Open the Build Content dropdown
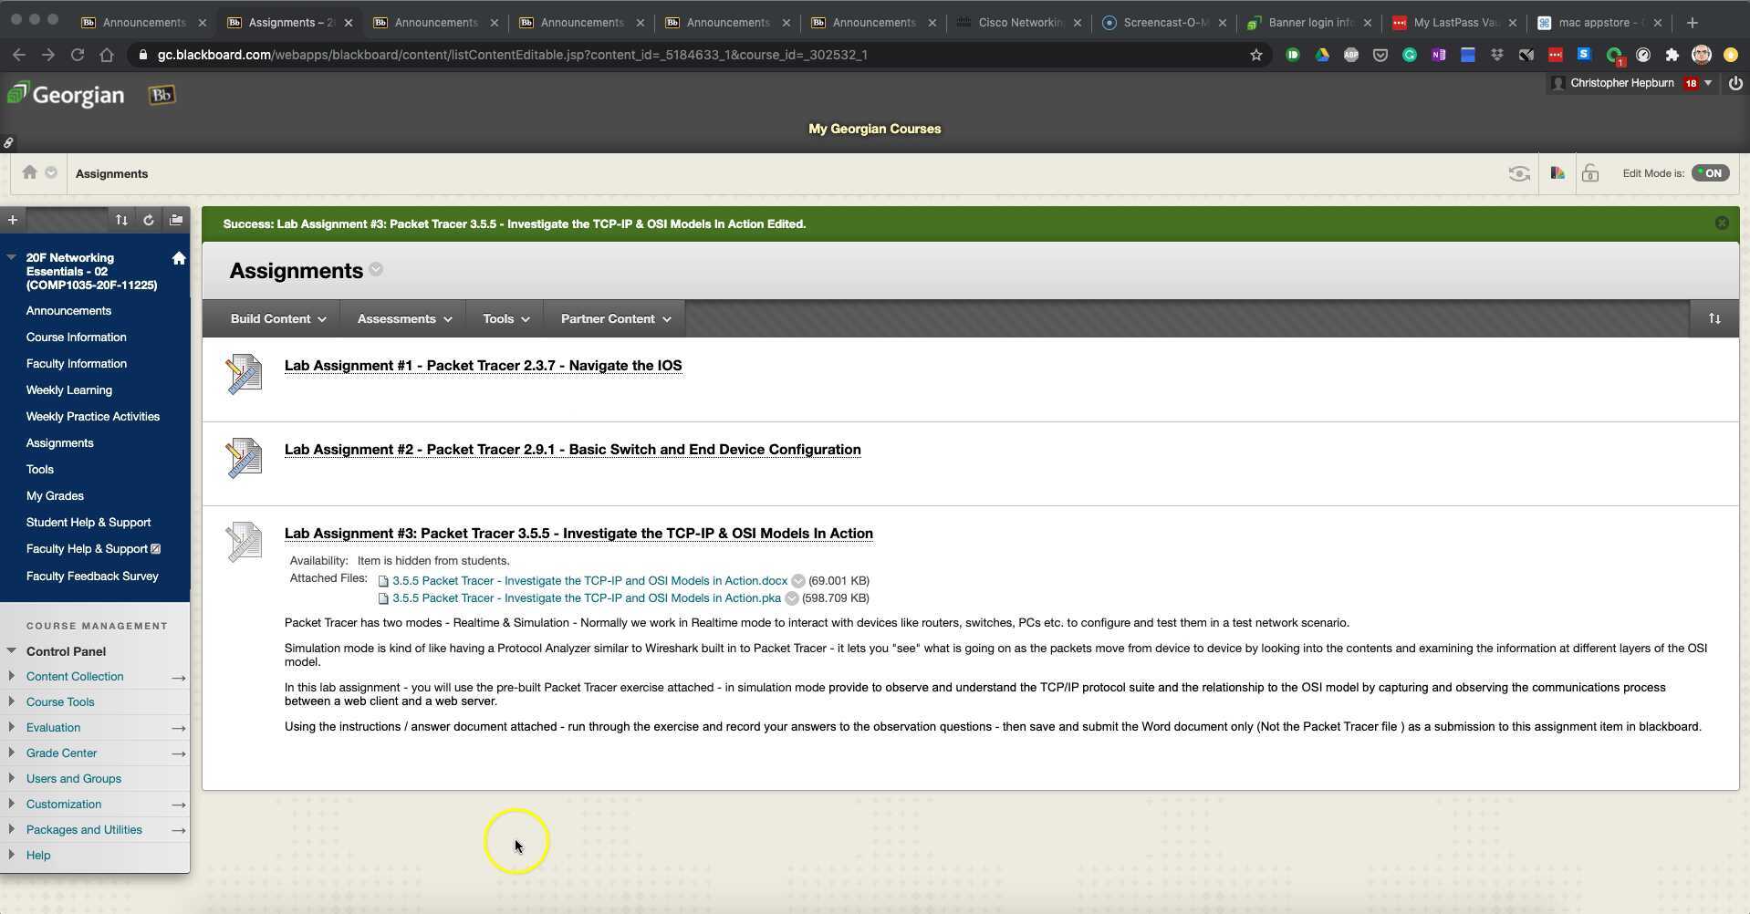 tap(276, 318)
